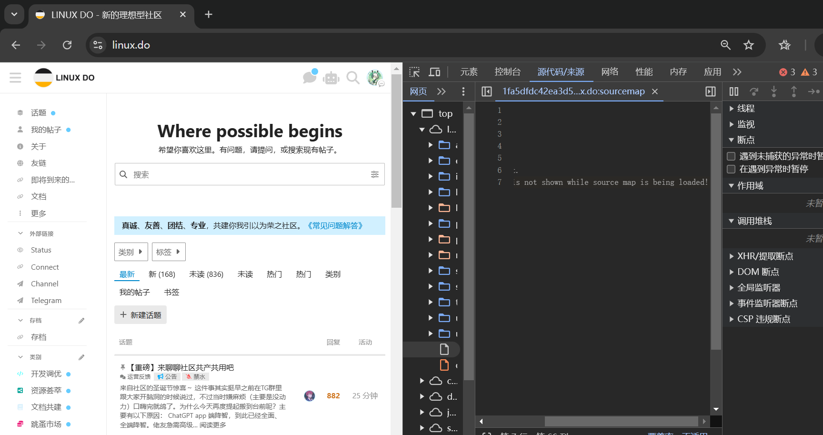Edit the 类别 sidebar section pencil
823x435 pixels.
pos(81,357)
